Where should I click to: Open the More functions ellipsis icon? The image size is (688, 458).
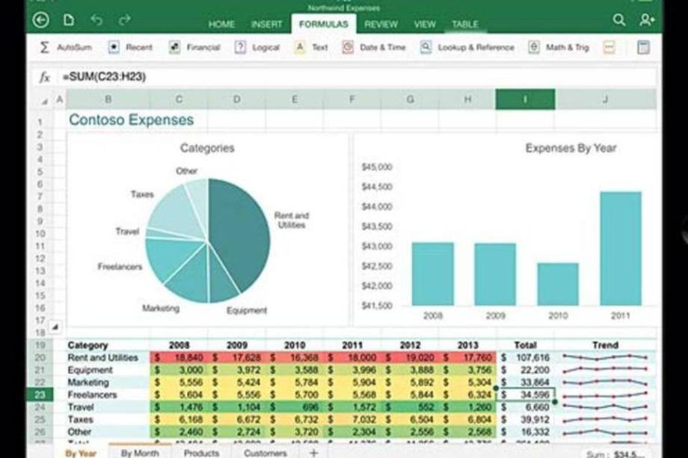tap(609, 47)
